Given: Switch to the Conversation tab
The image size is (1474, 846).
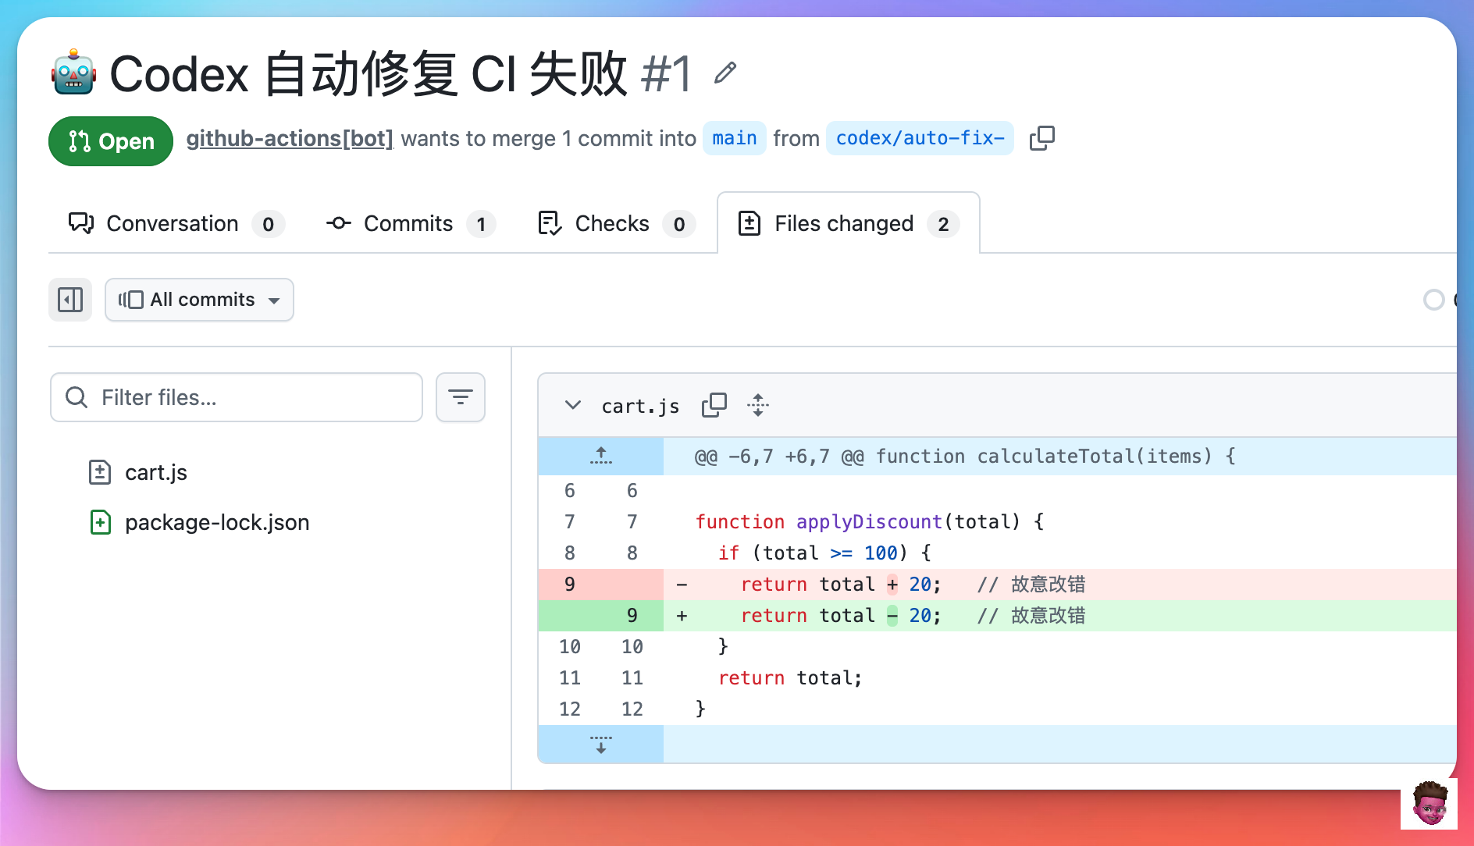Looking at the screenshot, I should (x=176, y=223).
